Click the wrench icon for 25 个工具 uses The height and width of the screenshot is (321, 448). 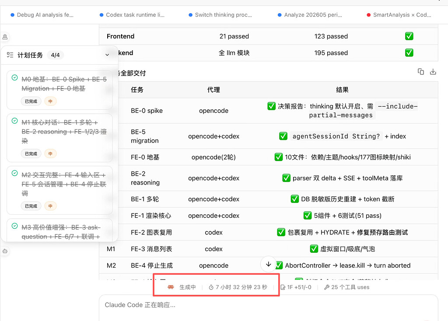click(x=326, y=287)
